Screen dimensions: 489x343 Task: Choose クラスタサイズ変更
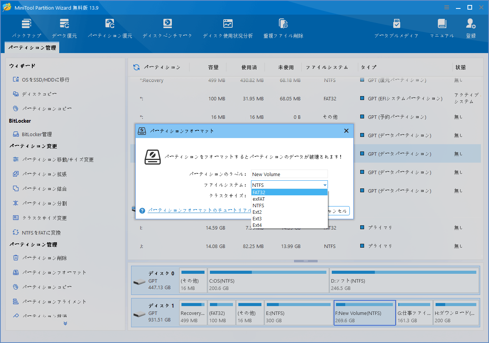point(40,218)
